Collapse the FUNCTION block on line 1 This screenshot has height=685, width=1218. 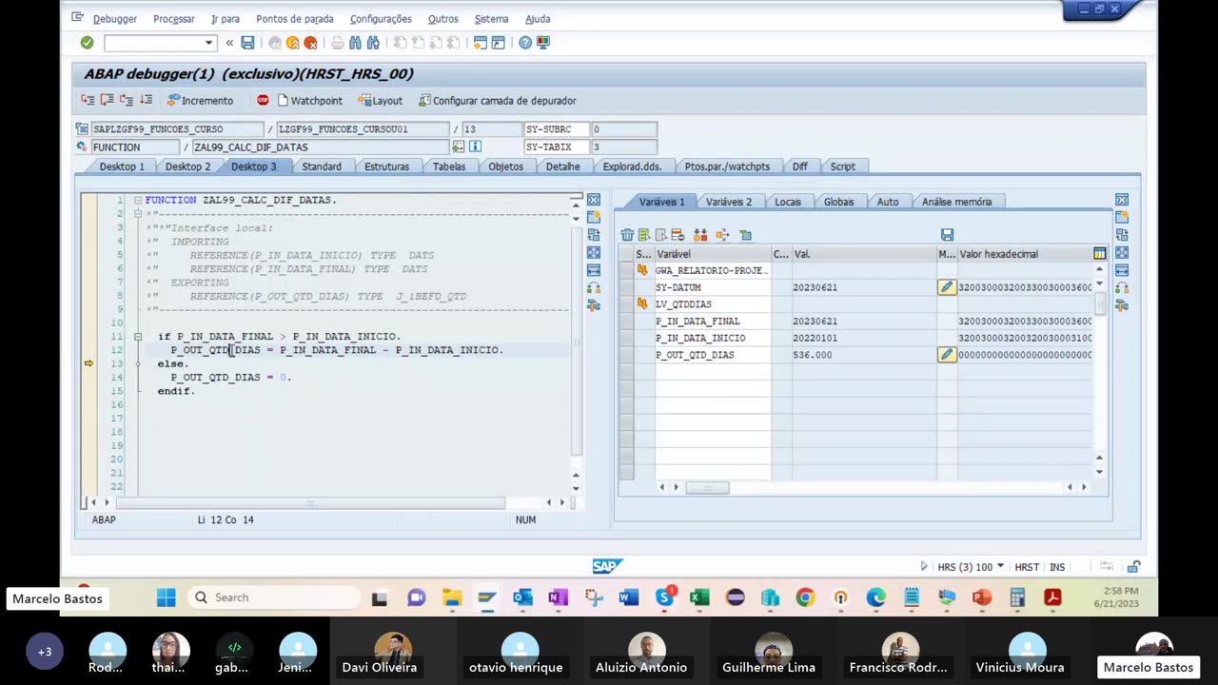coord(138,200)
